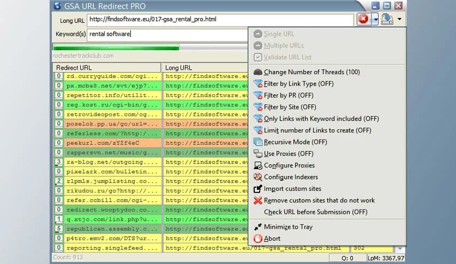Click the Long URL input field
This screenshot has width=456, height=264.
pyautogui.click(x=220, y=20)
